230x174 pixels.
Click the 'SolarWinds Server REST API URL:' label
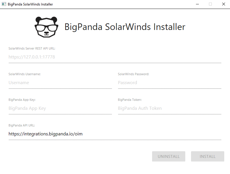click(32, 48)
